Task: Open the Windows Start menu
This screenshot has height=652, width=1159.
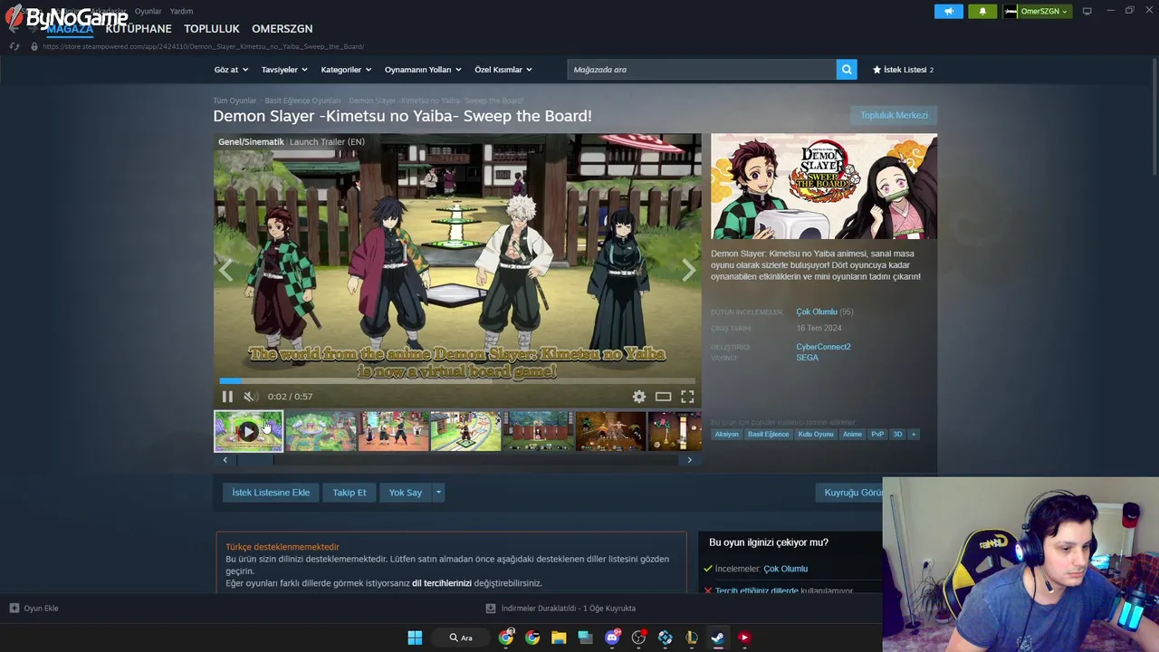Action: tap(415, 638)
